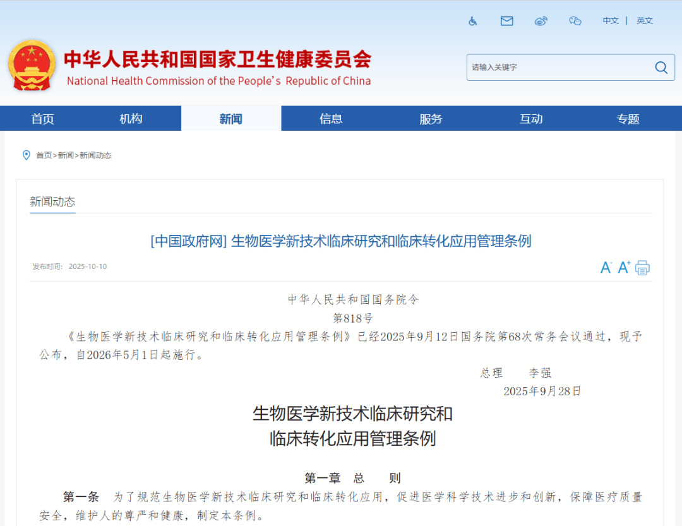The height and width of the screenshot is (526, 682).
Task: Open the 首页 navigation tab
Action: coord(43,119)
